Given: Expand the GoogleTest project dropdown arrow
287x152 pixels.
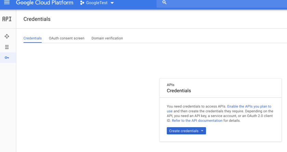Looking at the screenshot, I should click(x=112, y=3).
